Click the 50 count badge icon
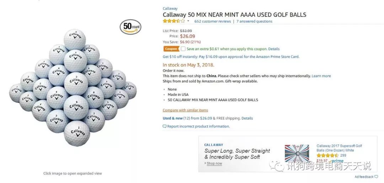Image resolution: width=384 pixels, height=183 pixels. point(130,27)
